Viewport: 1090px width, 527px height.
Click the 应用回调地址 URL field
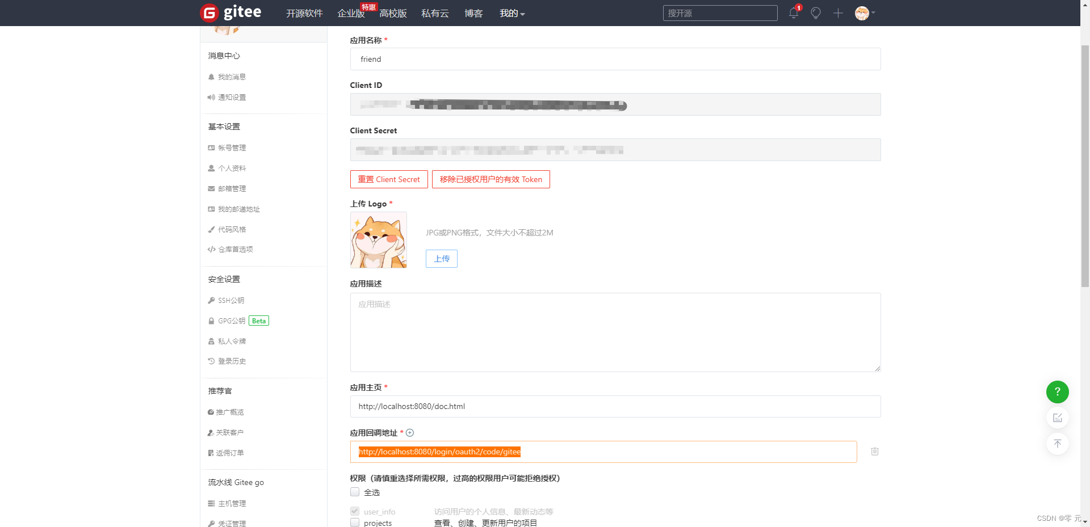click(603, 452)
